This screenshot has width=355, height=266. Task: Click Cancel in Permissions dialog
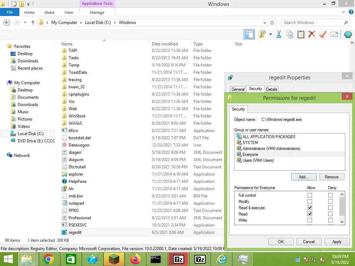[x=309, y=241]
